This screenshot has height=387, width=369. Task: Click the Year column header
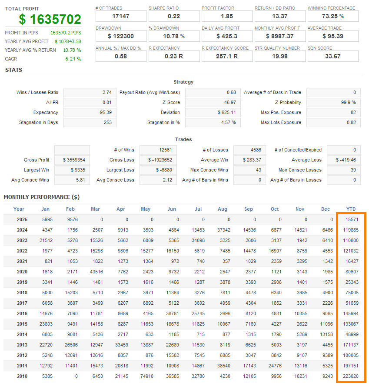19,209
